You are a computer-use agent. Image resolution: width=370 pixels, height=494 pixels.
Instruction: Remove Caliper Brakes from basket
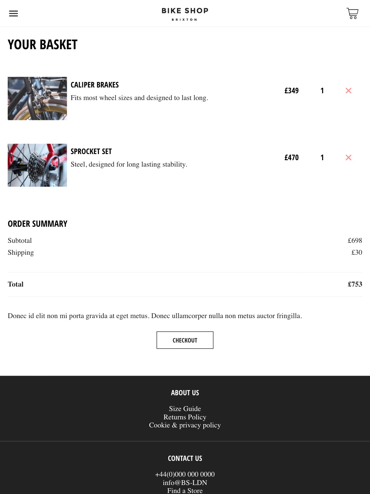tap(348, 91)
